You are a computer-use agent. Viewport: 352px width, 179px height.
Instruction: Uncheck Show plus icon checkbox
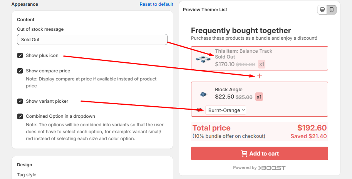point(20,55)
